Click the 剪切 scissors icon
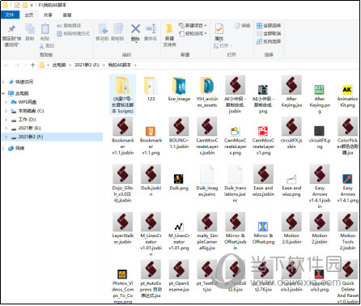This screenshot has width=361, height=306. (42, 46)
